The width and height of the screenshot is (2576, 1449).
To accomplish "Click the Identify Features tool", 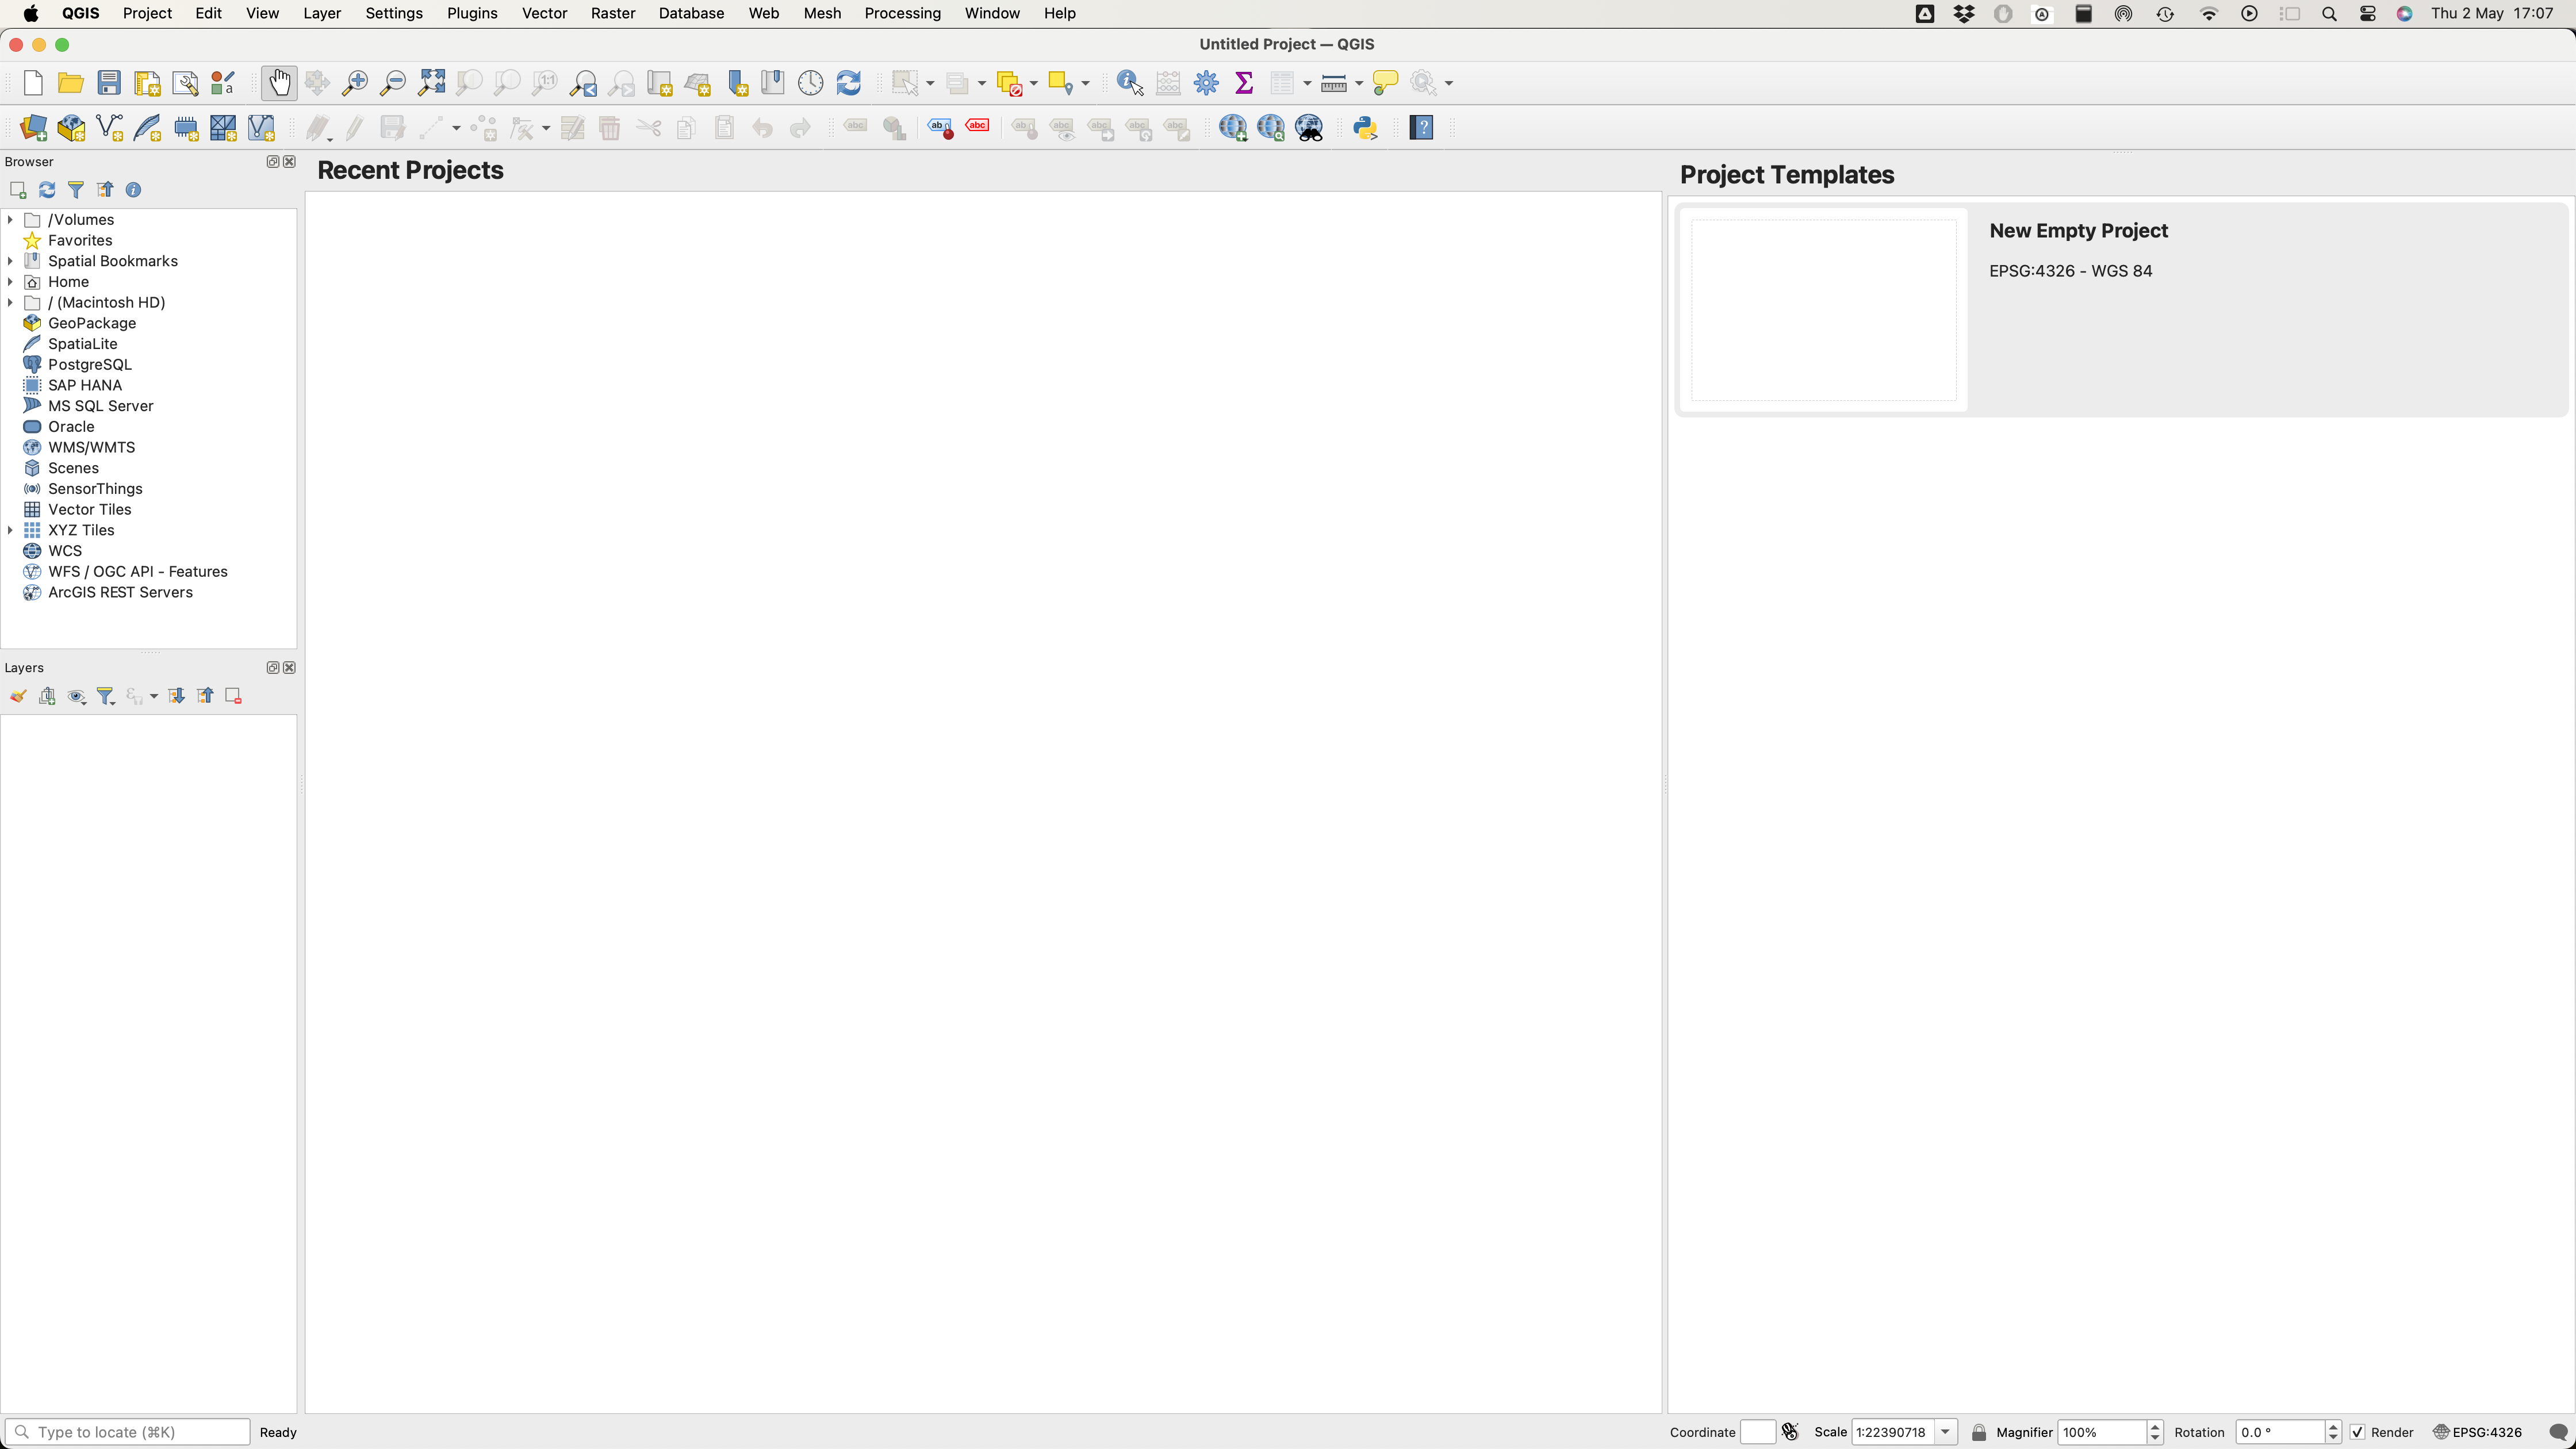I will (1130, 83).
